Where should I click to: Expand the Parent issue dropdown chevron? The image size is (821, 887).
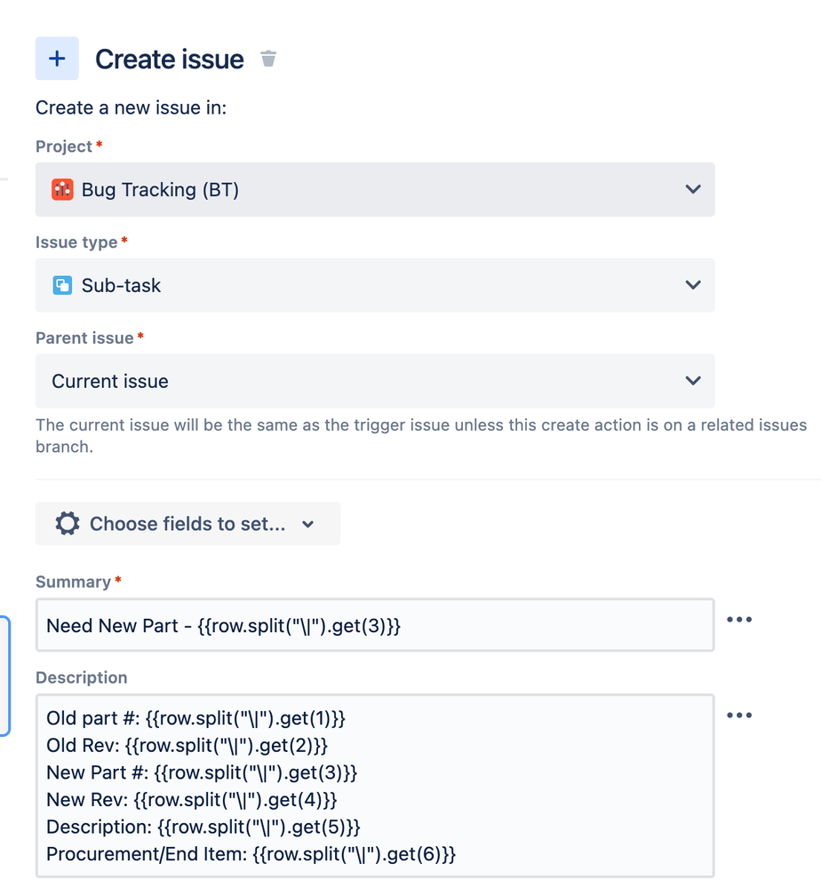click(x=693, y=380)
